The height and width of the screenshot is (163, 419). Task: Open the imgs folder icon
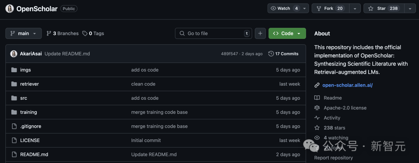[x=14, y=70]
